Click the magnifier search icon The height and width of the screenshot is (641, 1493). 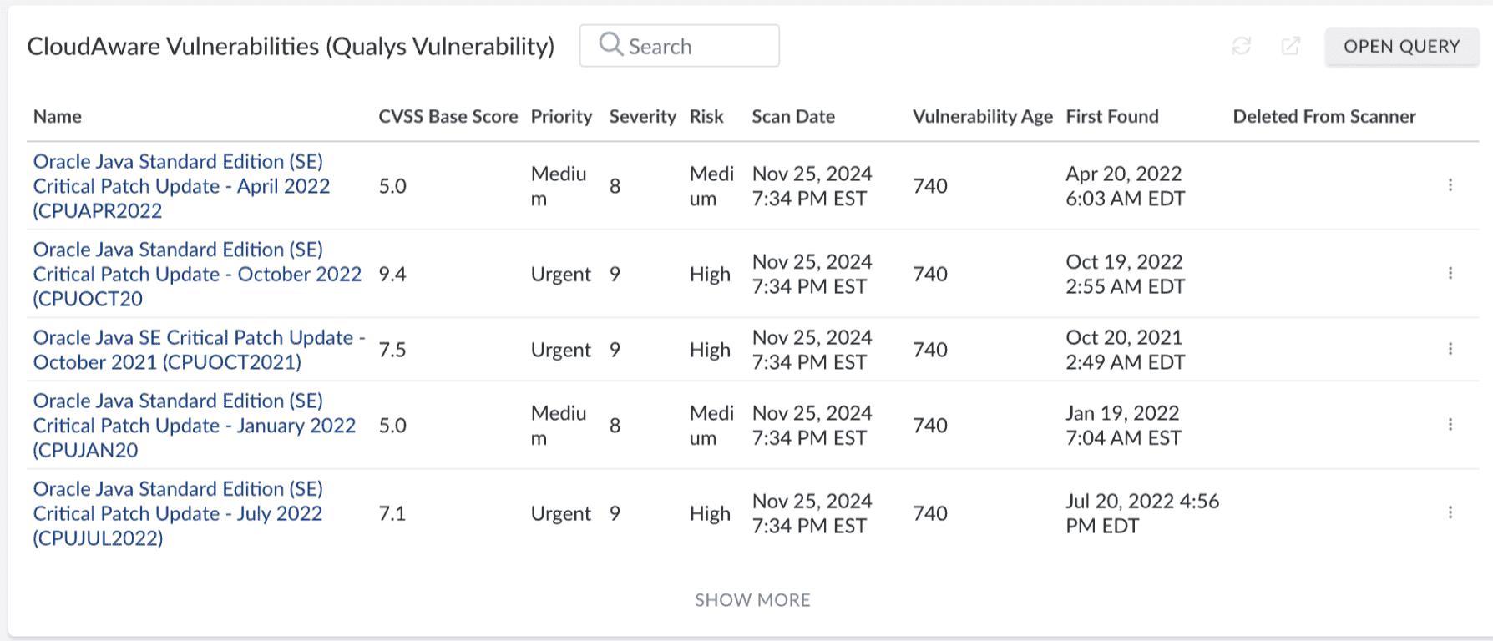point(611,44)
